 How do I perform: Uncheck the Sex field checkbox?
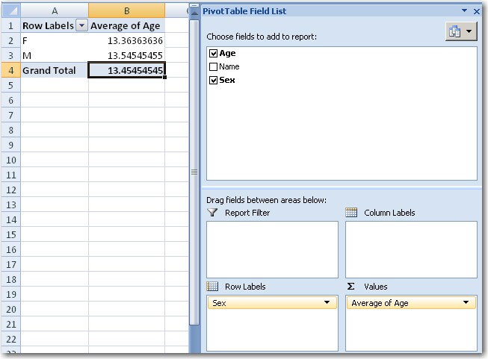[214, 80]
